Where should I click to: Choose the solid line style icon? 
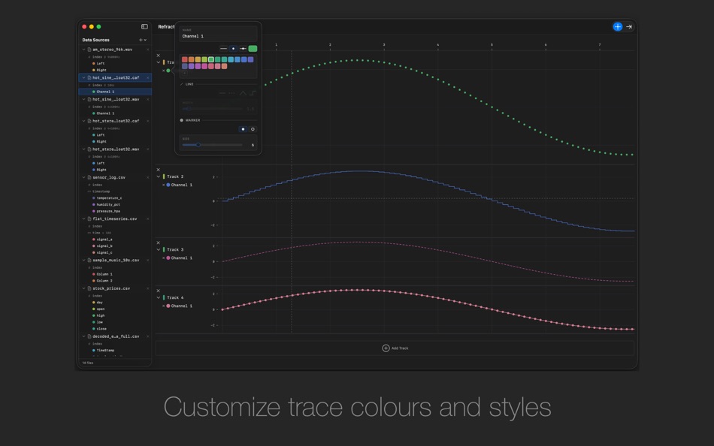pos(222,93)
